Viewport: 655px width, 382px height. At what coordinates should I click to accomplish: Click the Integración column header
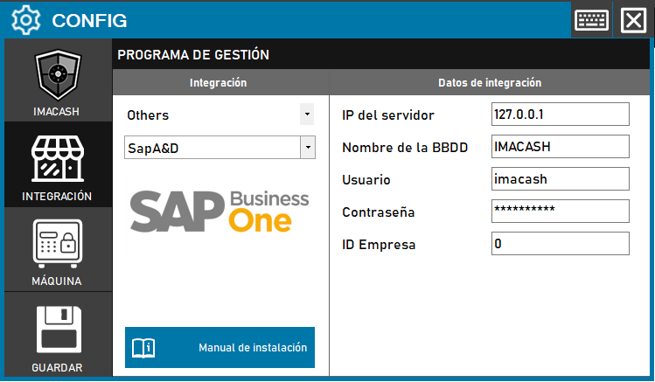click(219, 83)
